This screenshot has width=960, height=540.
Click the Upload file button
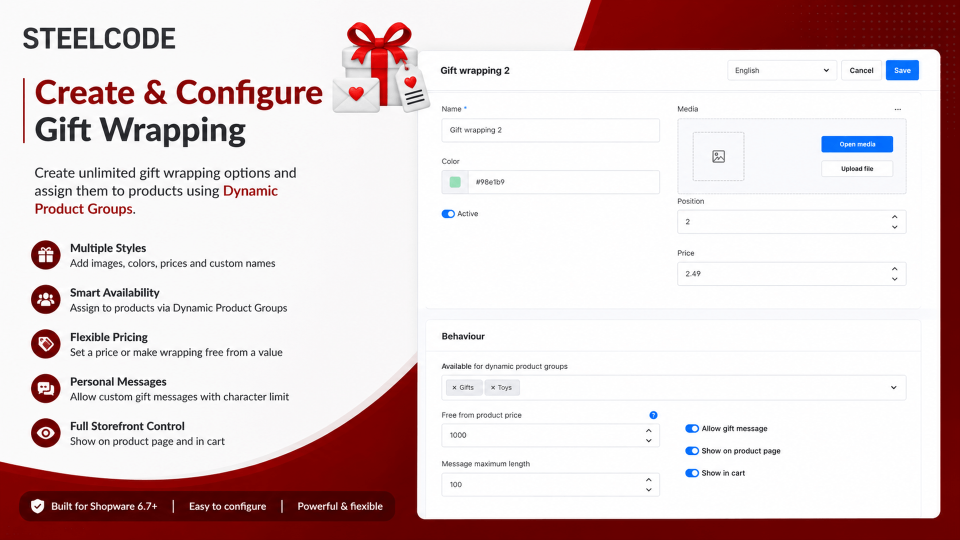coord(857,169)
